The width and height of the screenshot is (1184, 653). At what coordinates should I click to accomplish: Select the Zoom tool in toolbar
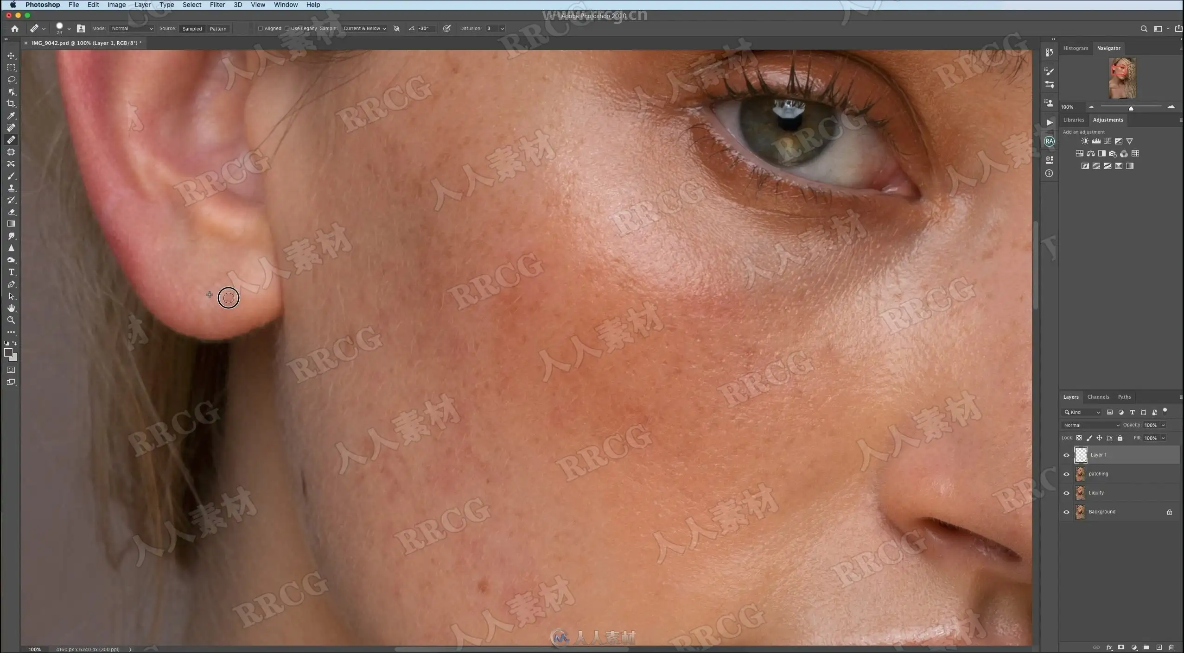(x=11, y=320)
